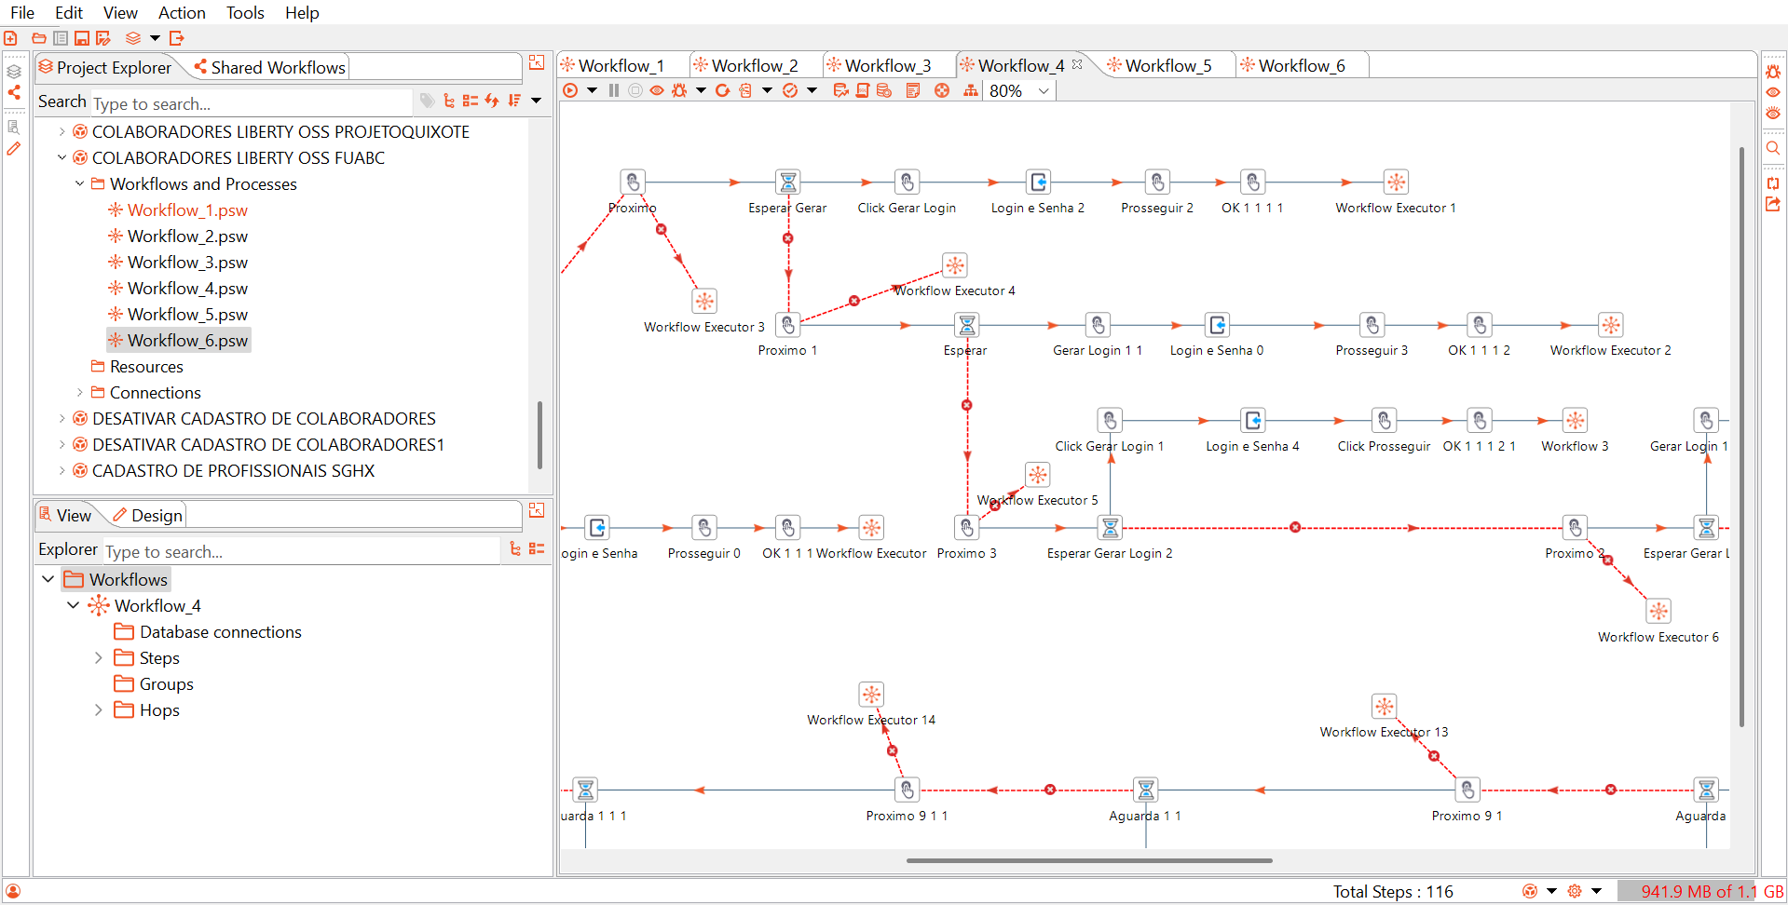Click the Save icon in main toolbar
This screenshot has height=905, width=1788.
[82, 38]
